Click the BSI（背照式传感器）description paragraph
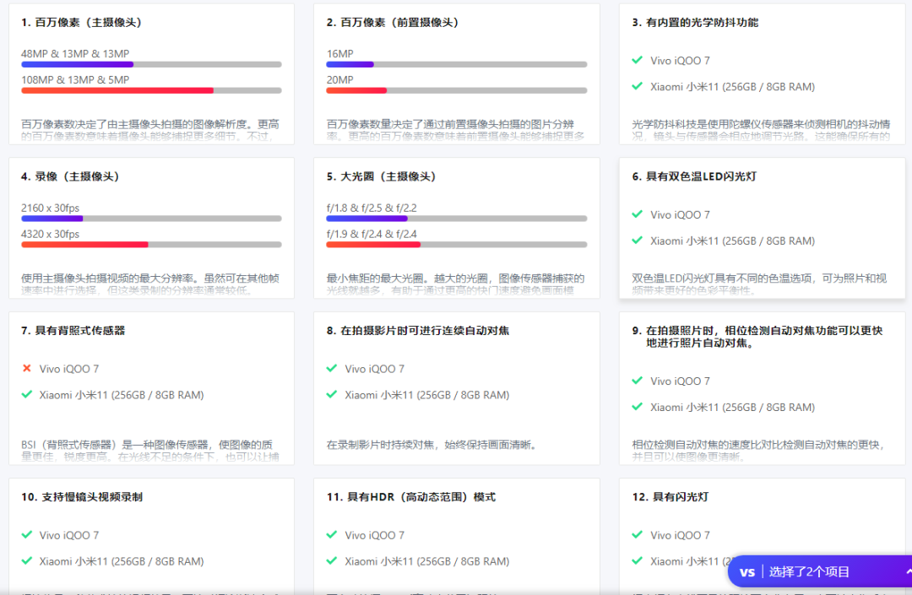912x595 pixels. (150, 451)
